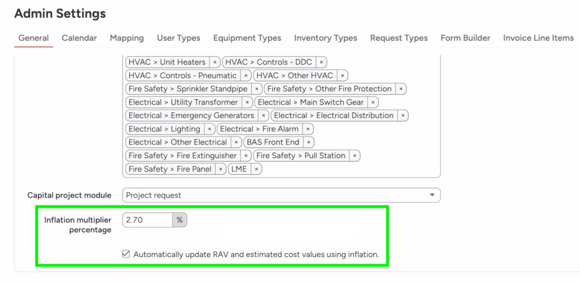Select the Invoice Line Items tab
The image size is (580, 284).
[538, 38]
